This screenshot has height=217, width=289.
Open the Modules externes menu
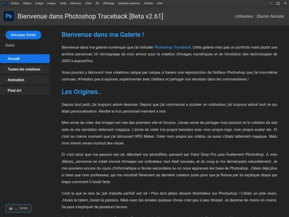pos(129,3)
